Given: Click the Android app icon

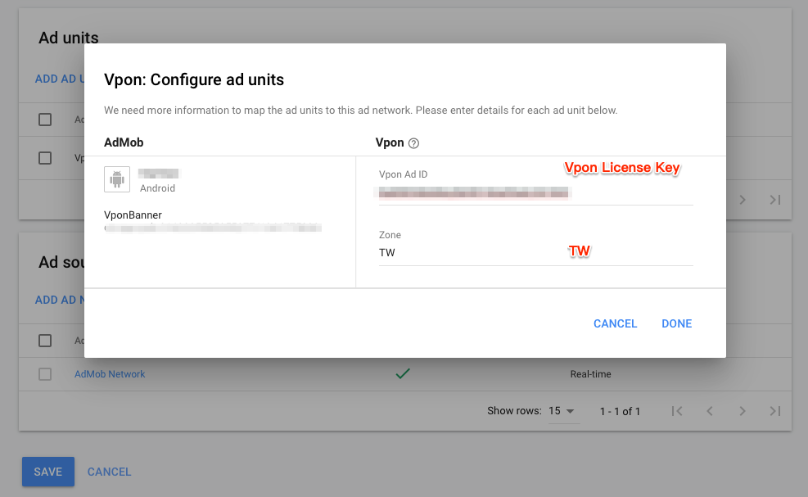Looking at the screenshot, I should point(117,179).
